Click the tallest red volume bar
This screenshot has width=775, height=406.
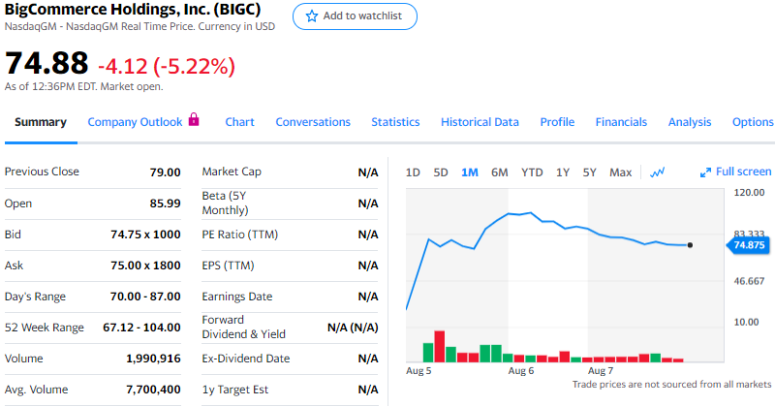pyautogui.click(x=440, y=346)
